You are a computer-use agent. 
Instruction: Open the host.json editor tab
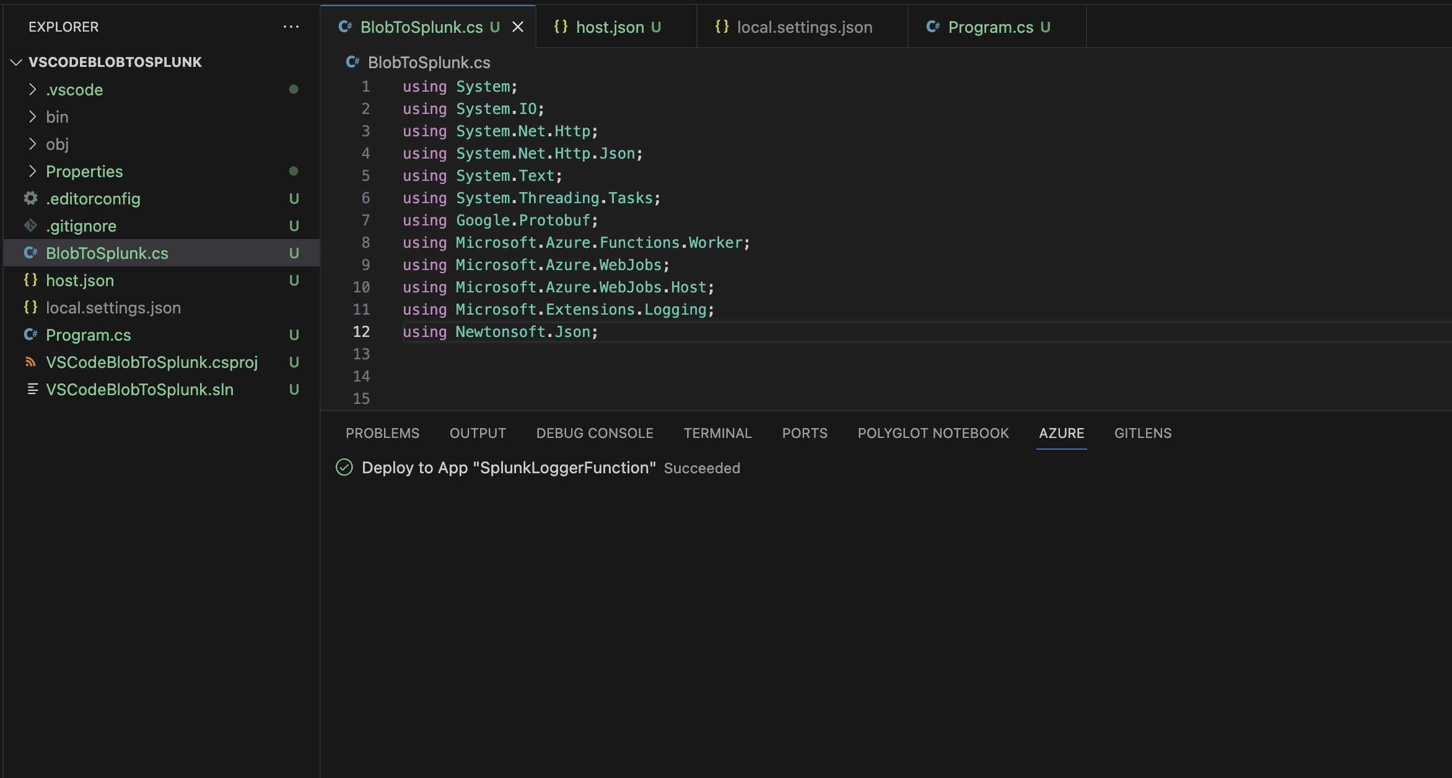(x=610, y=27)
